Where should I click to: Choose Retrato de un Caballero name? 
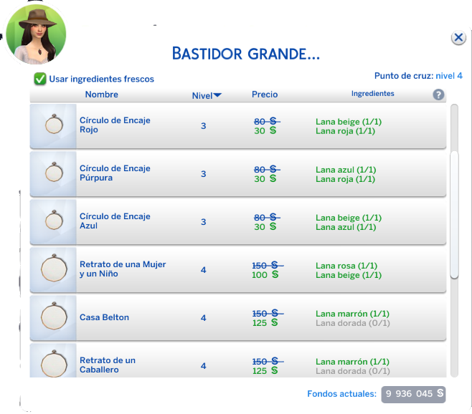(x=108, y=365)
